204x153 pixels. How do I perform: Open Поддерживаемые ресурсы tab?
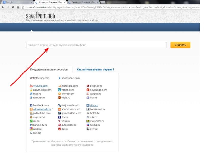click(x=49, y=69)
